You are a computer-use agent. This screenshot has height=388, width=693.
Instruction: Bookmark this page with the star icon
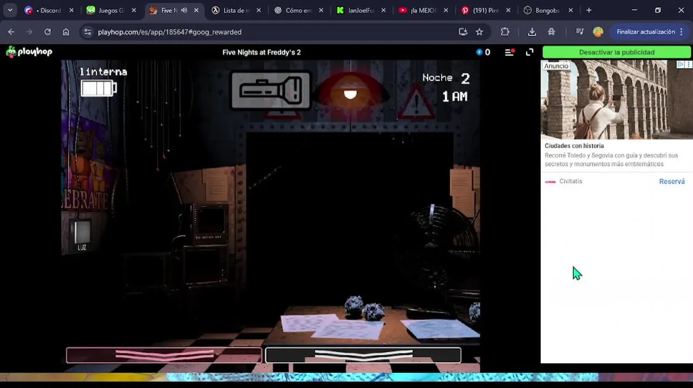pyautogui.click(x=479, y=32)
